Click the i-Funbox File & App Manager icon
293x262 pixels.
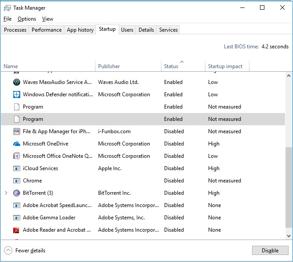click(17, 131)
